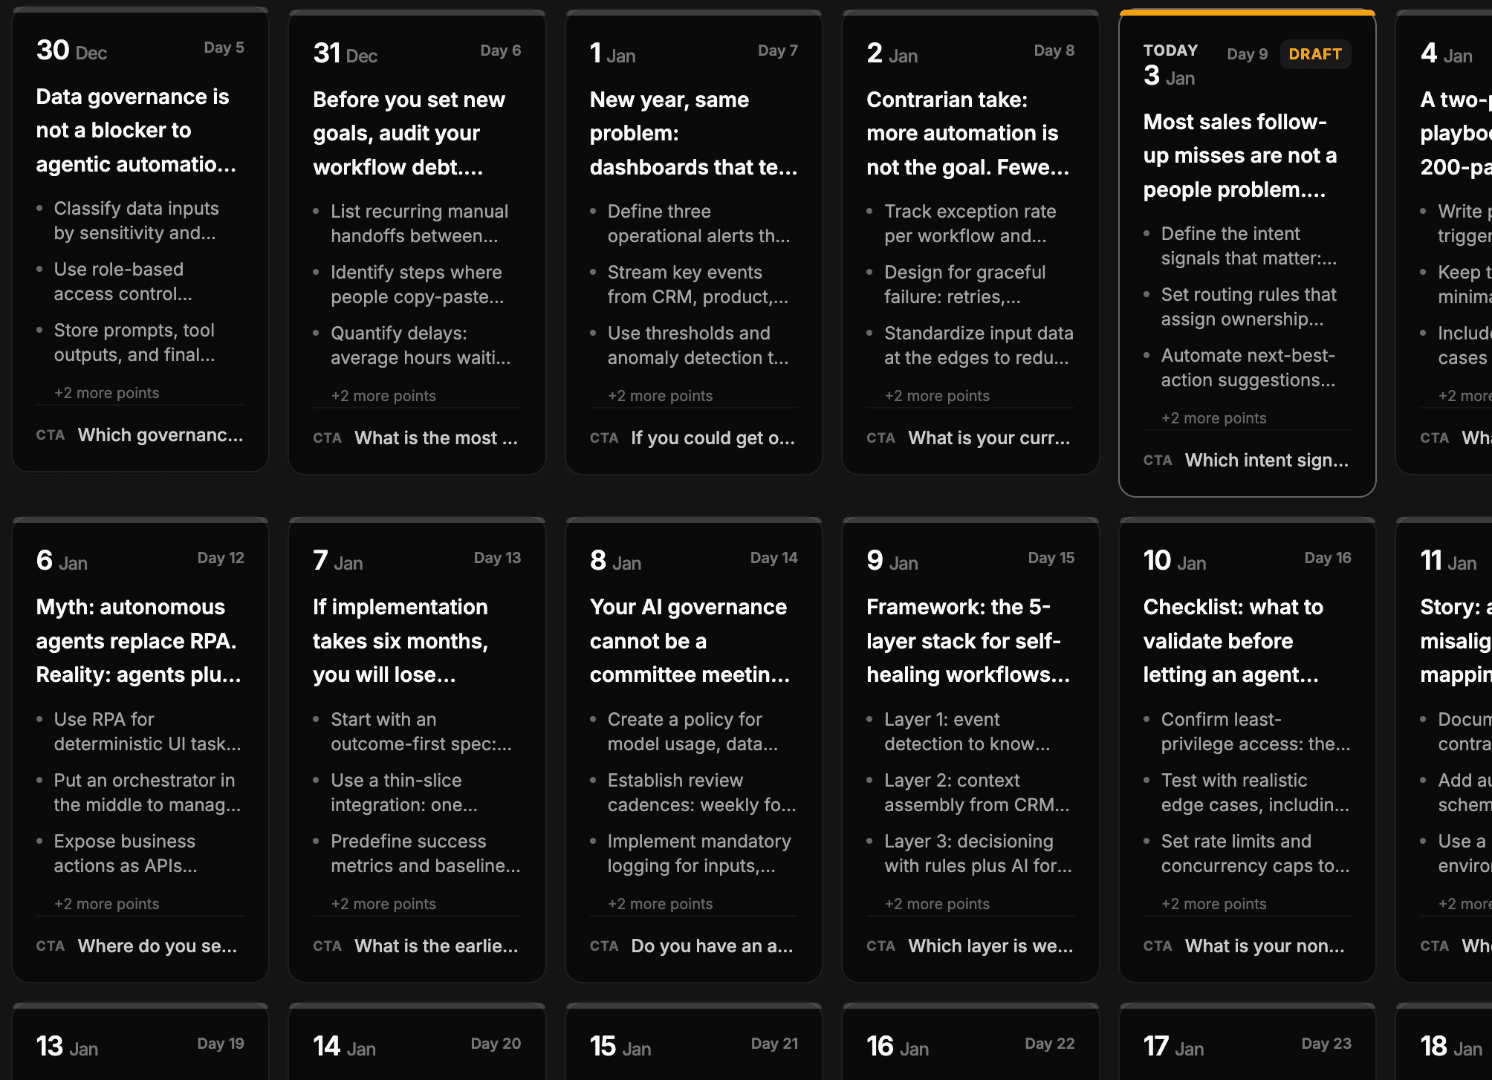Expand the '+2 more points' on the Dec 30 card
The height and width of the screenshot is (1080, 1492).
point(106,392)
